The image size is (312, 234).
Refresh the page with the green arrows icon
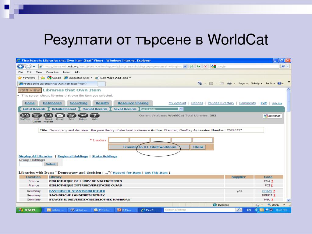(x=199, y=66)
